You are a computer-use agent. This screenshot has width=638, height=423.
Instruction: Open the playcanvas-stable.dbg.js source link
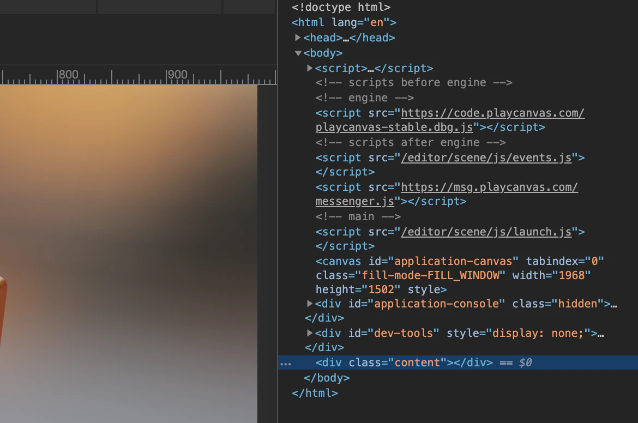pos(450,120)
